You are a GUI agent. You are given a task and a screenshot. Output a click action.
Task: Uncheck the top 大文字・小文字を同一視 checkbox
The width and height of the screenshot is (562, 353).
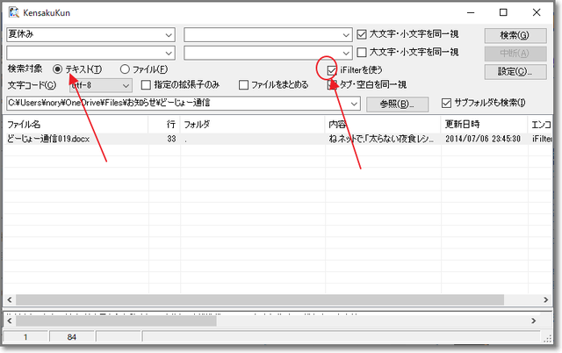pyautogui.click(x=362, y=35)
